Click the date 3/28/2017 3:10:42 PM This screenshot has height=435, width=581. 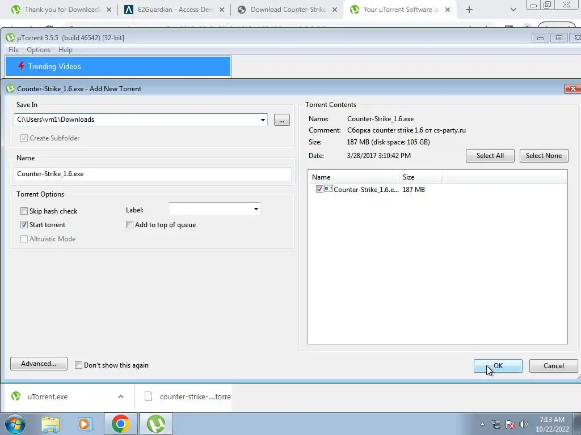click(x=378, y=156)
